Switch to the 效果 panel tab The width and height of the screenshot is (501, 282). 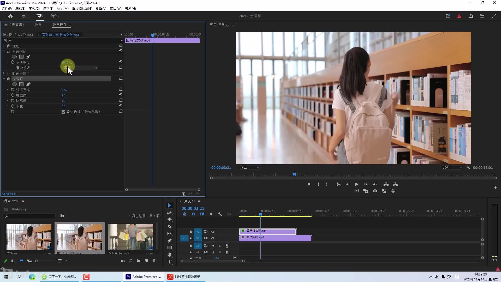coord(38,25)
